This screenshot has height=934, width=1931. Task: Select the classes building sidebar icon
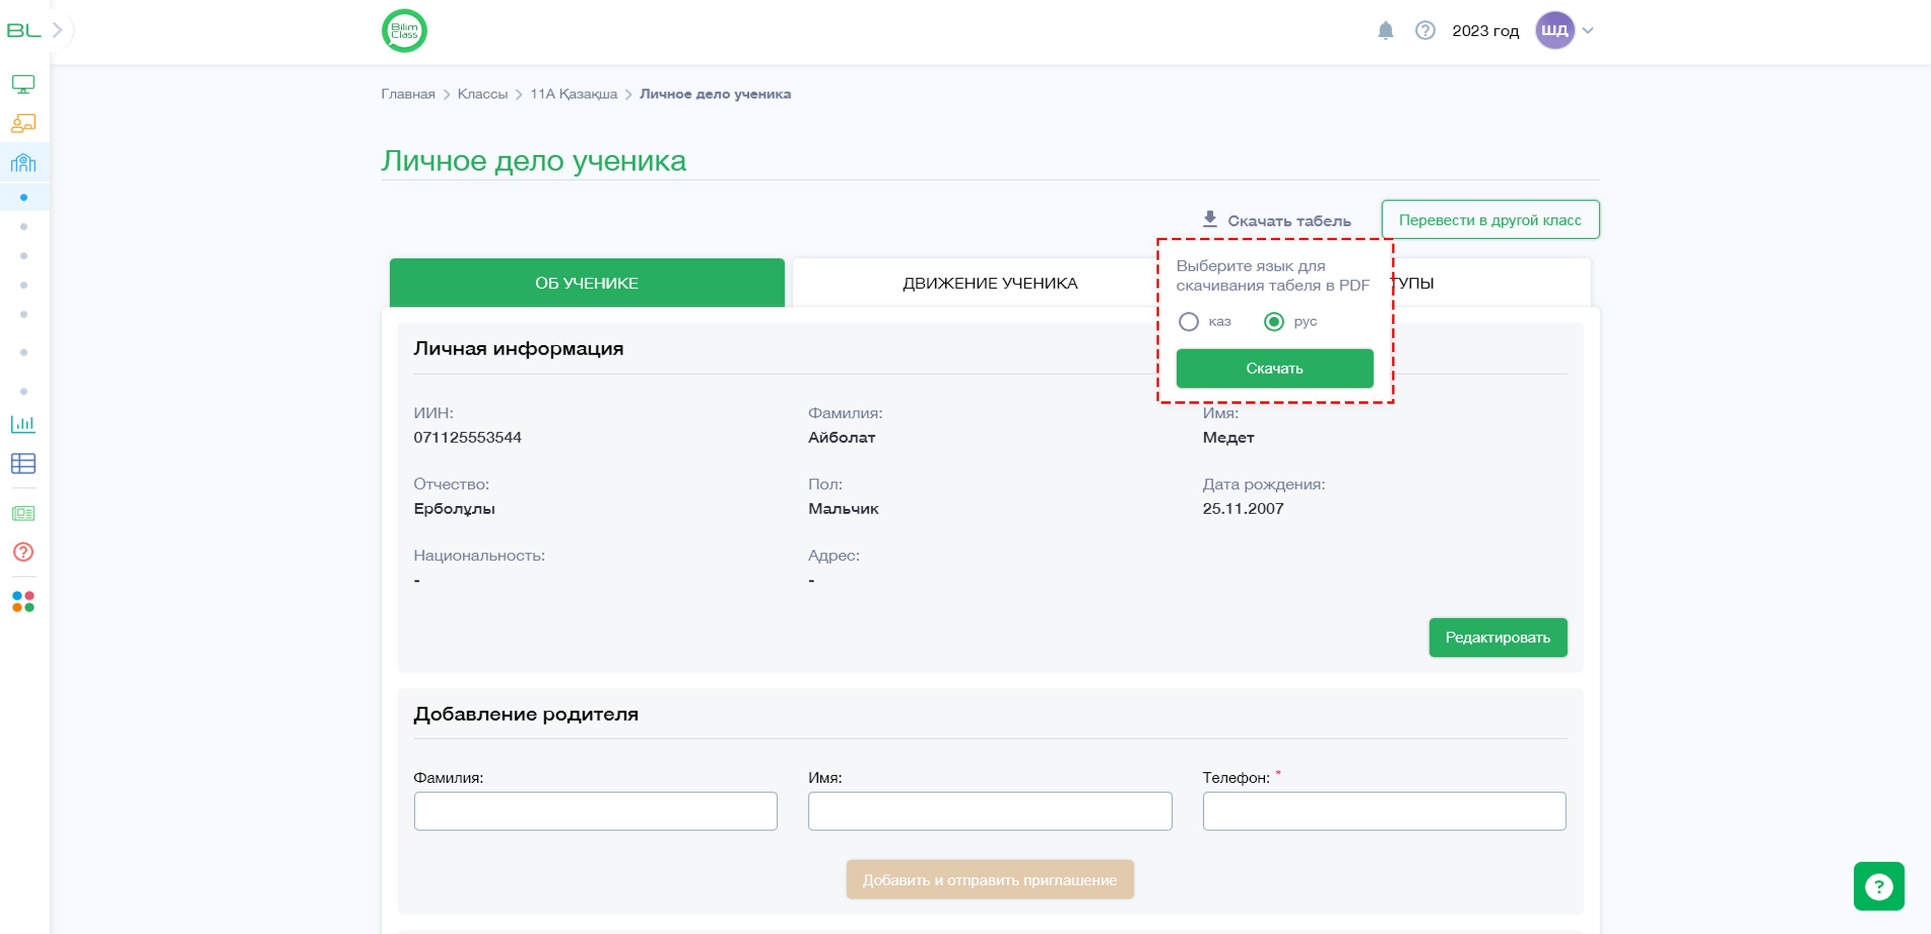click(23, 162)
